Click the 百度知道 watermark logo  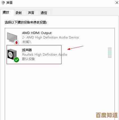(107, 115)
